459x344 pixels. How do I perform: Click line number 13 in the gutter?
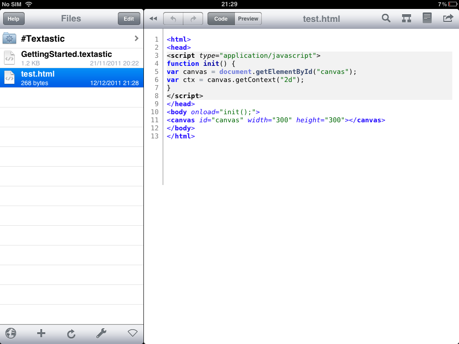155,136
